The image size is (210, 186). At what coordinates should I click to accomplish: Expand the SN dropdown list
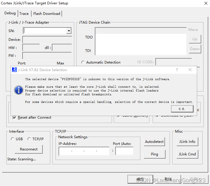tap(69, 31)
